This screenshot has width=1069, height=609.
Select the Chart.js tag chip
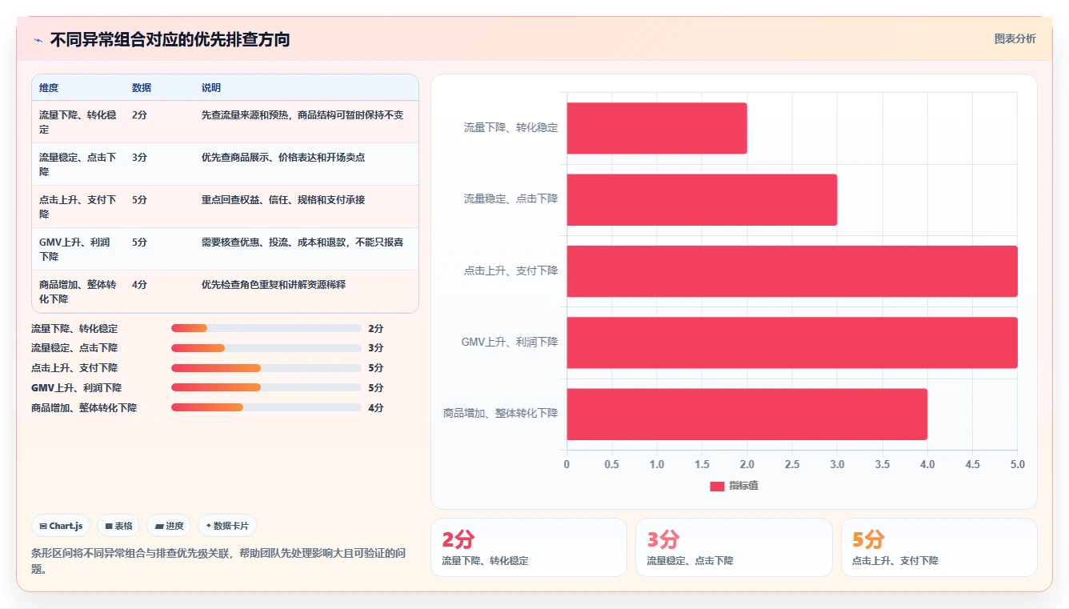click(x=61, y=526)
